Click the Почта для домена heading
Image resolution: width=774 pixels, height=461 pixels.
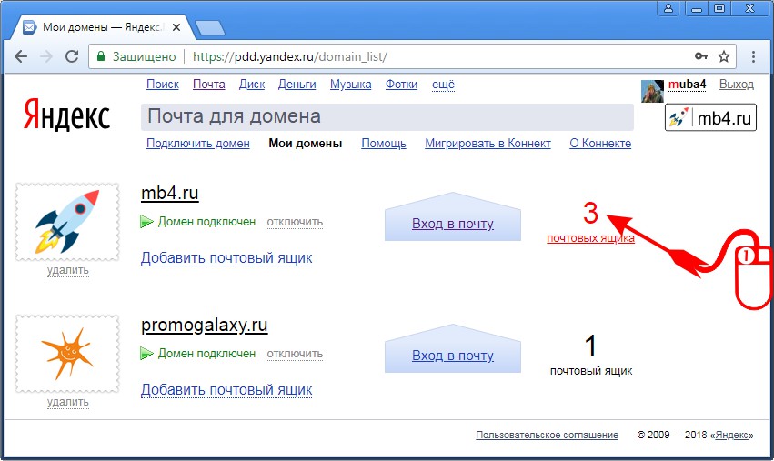point(234,116)
